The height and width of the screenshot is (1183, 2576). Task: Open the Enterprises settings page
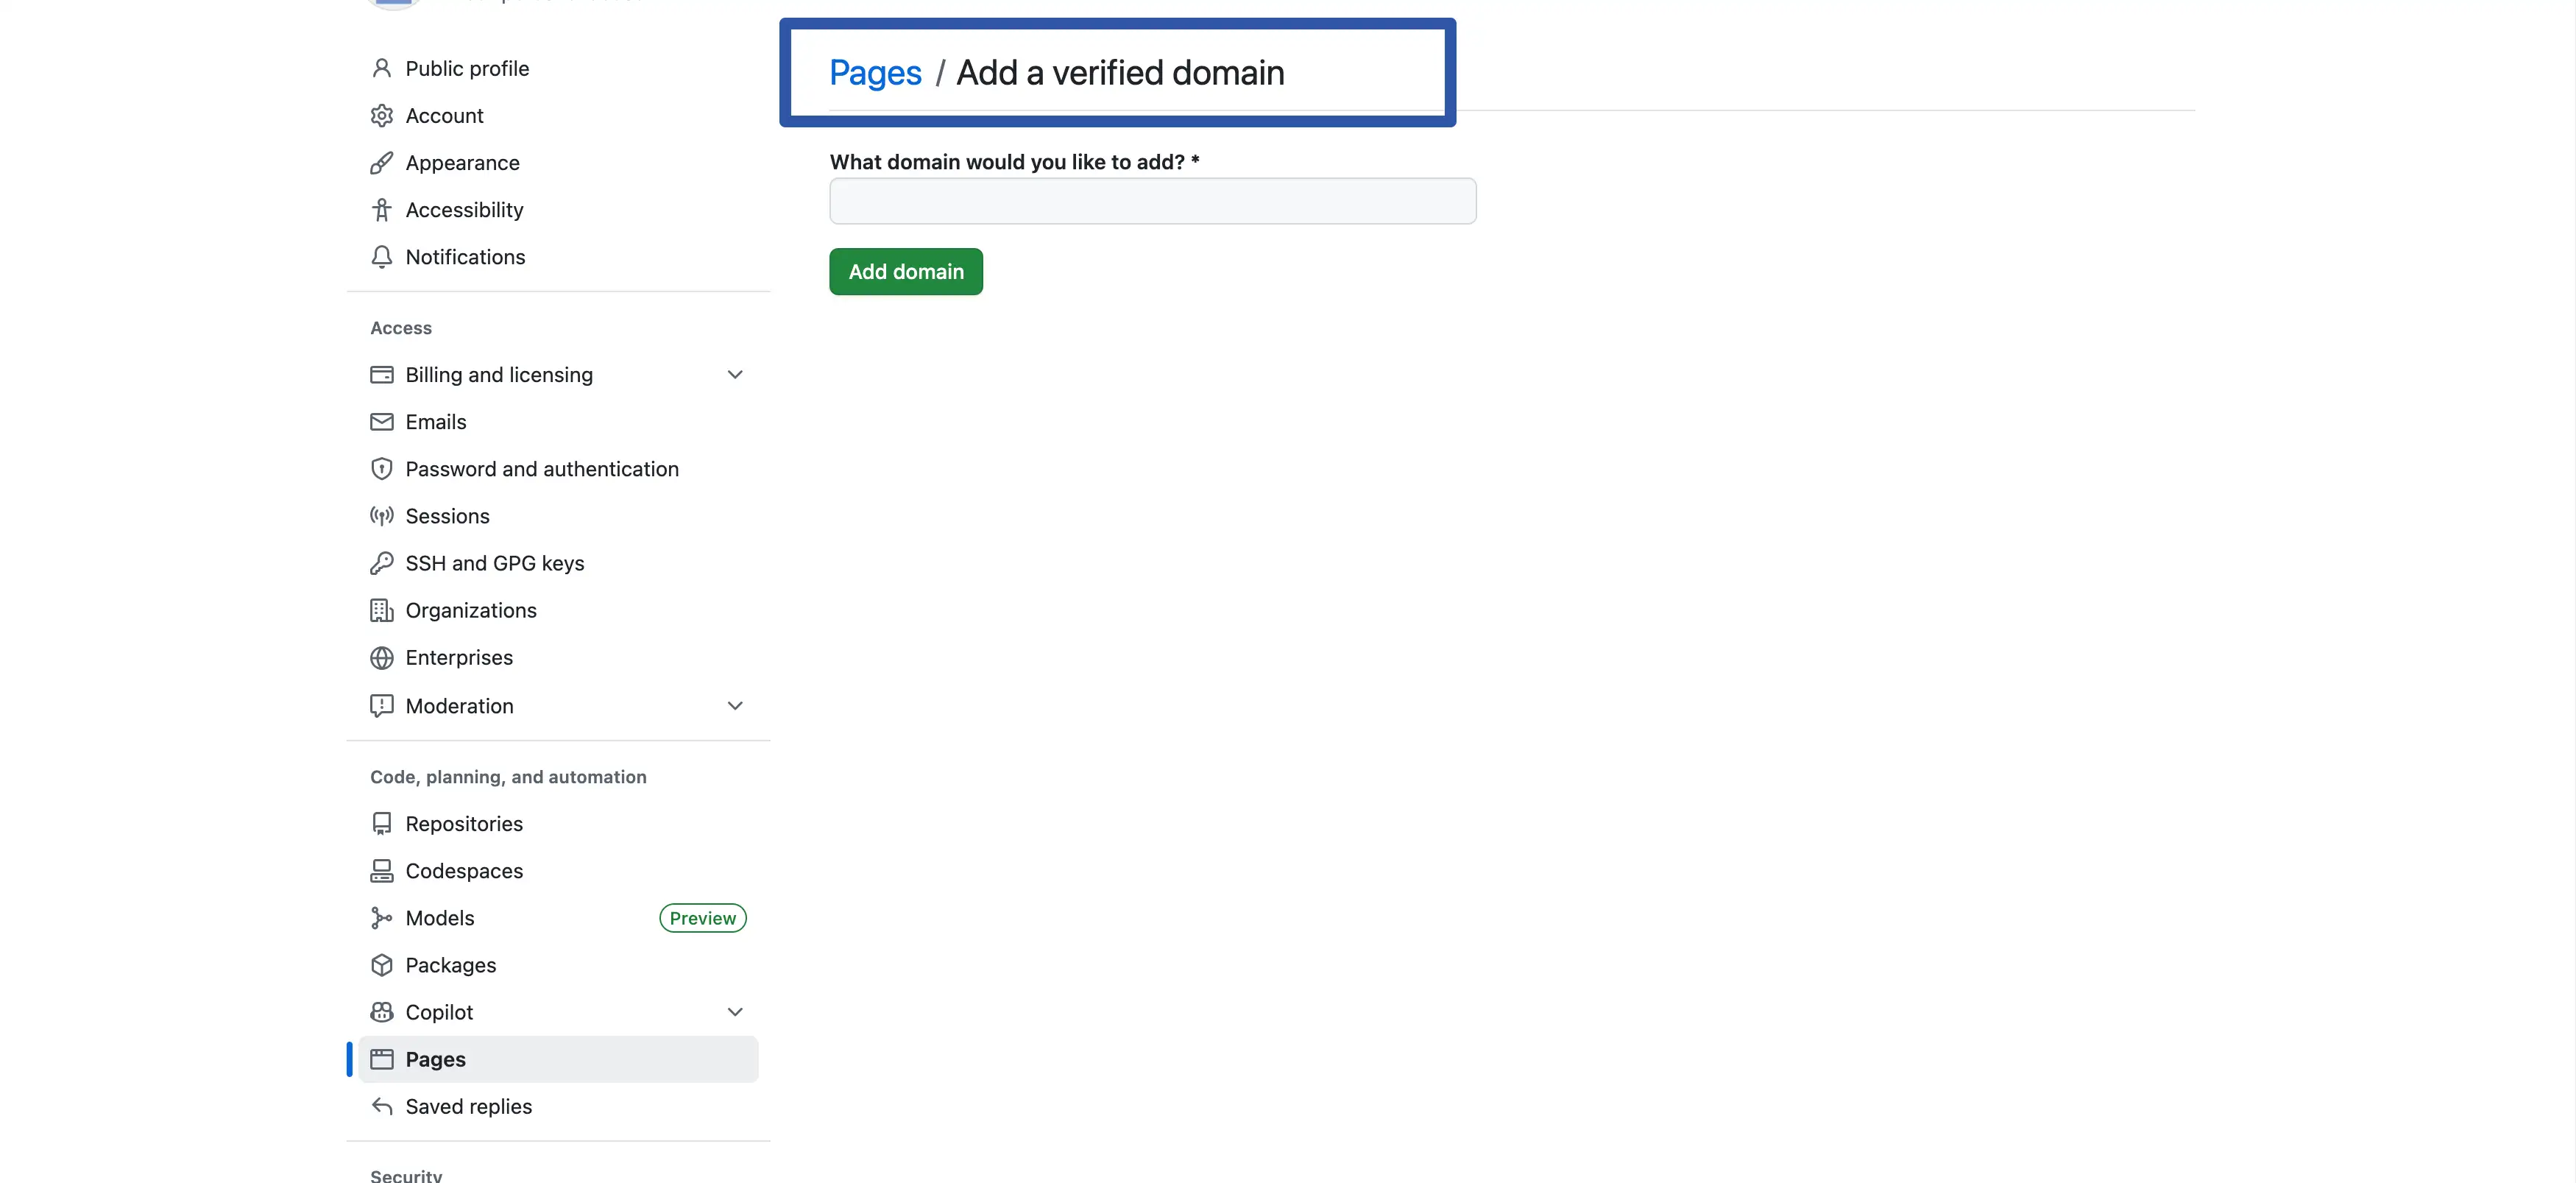coord(459,657)
